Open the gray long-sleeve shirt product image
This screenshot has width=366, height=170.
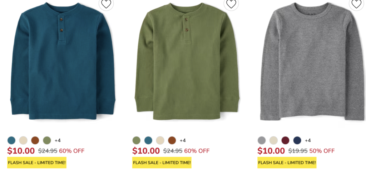click(312, 61)
